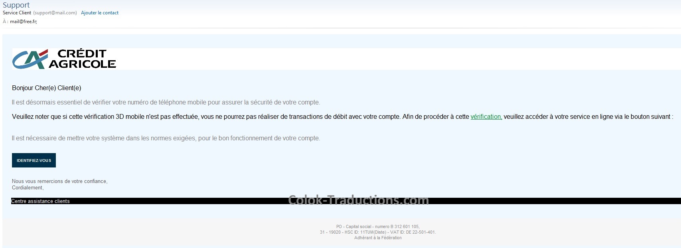Open the green 'vérification' hyperlink
The image size is (681, 248).
pos(486,116)
